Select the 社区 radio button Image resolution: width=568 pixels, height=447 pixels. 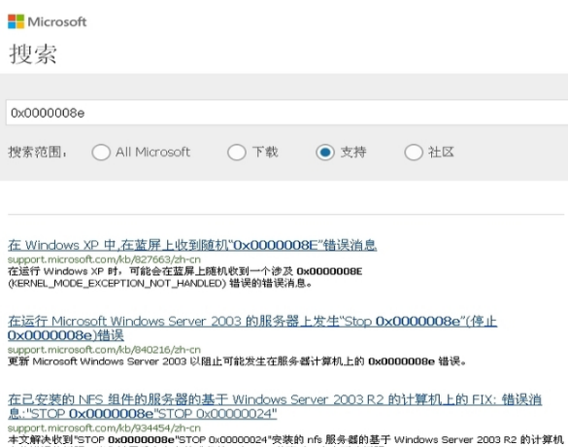pos(414,152)
